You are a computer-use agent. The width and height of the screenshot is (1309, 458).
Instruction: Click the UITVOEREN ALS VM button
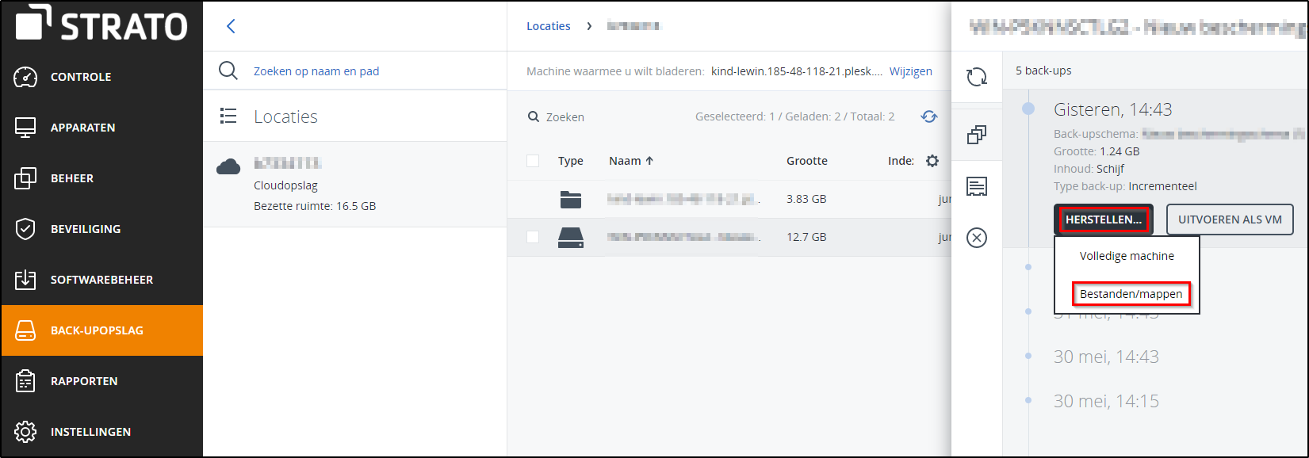click(1229, 219)
